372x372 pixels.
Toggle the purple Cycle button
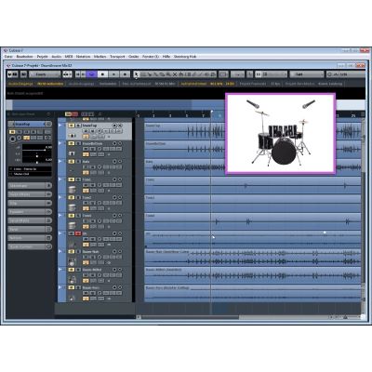point(91,74)
